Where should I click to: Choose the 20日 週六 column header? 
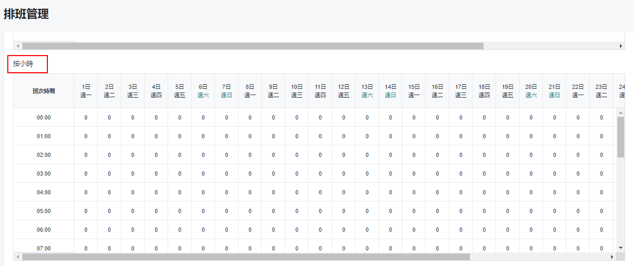pos(531,91)
